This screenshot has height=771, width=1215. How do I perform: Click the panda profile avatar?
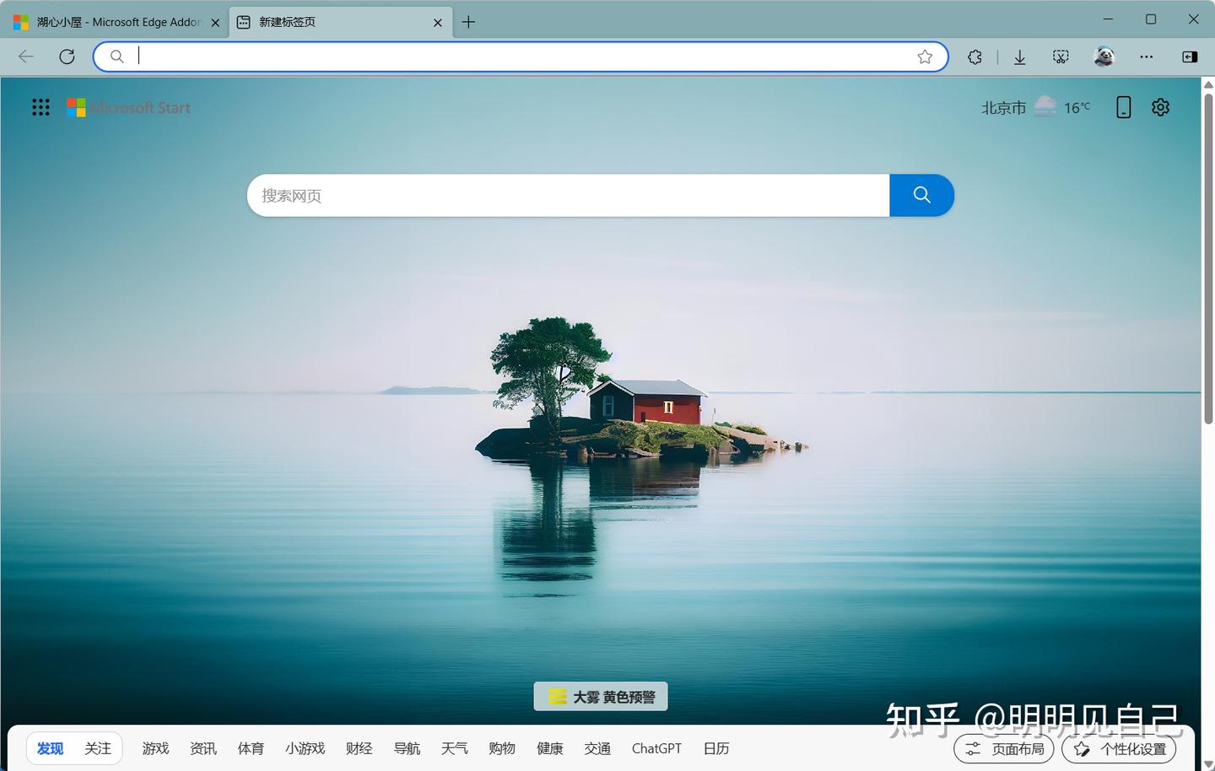(x=1104, y=57)
